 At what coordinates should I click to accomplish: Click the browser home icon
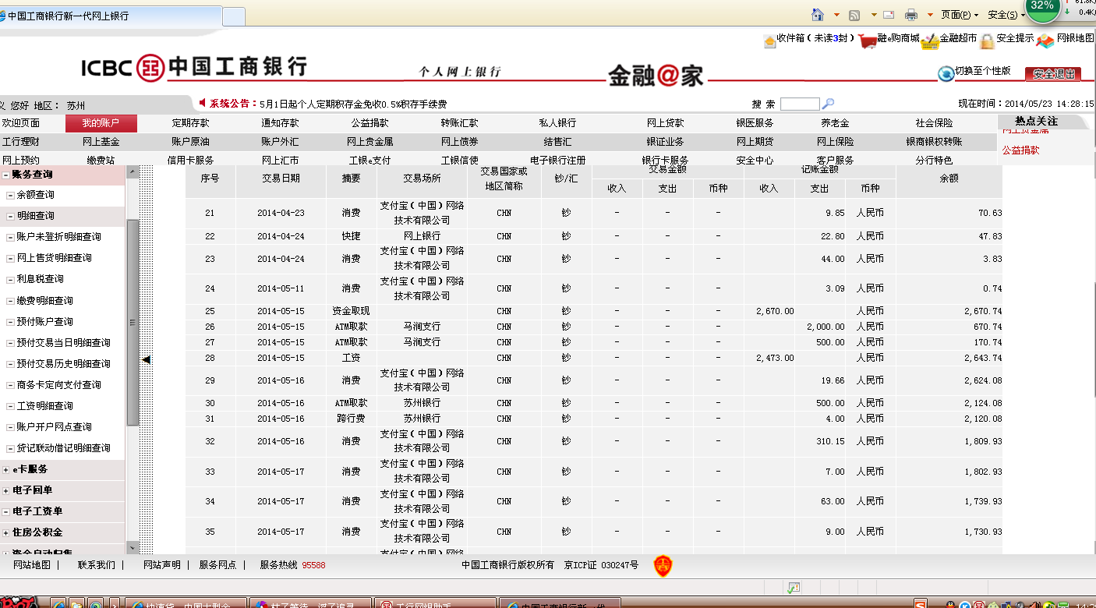pyautogui.click(x=818, y=15)
